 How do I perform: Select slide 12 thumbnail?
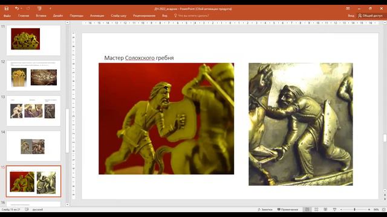[x=33, y=75]
